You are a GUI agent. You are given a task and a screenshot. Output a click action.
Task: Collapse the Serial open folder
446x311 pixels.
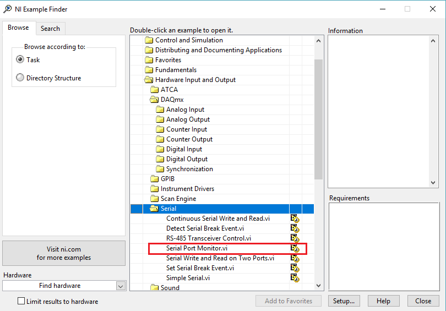(154, 209)
